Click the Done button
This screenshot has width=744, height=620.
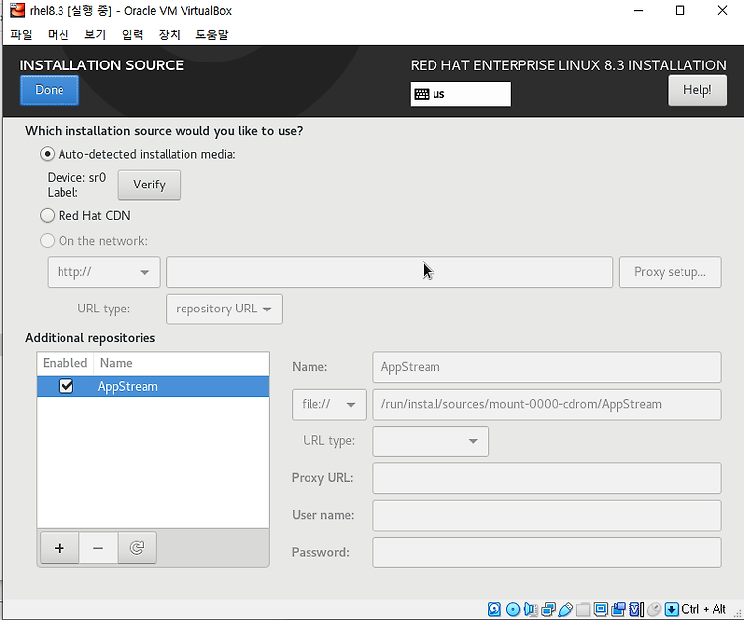click(x=50, y=90)
